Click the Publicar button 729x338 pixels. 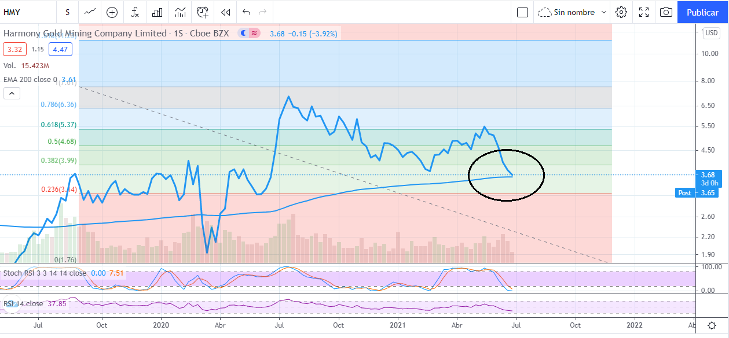pyautogui.click(x=702, y=12)
